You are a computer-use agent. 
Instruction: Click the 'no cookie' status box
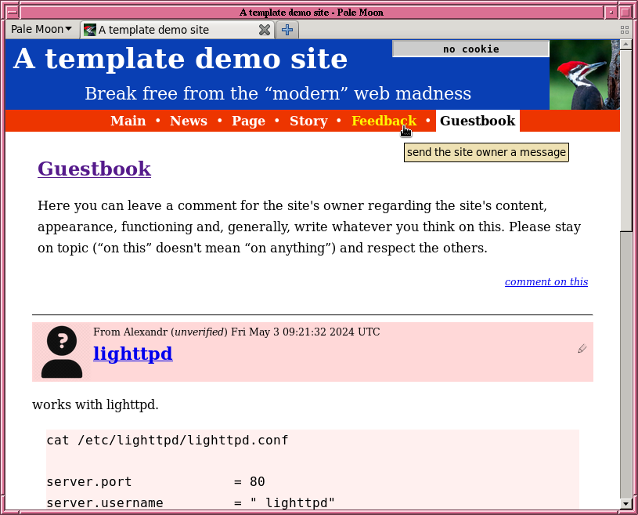pos(470,49)
